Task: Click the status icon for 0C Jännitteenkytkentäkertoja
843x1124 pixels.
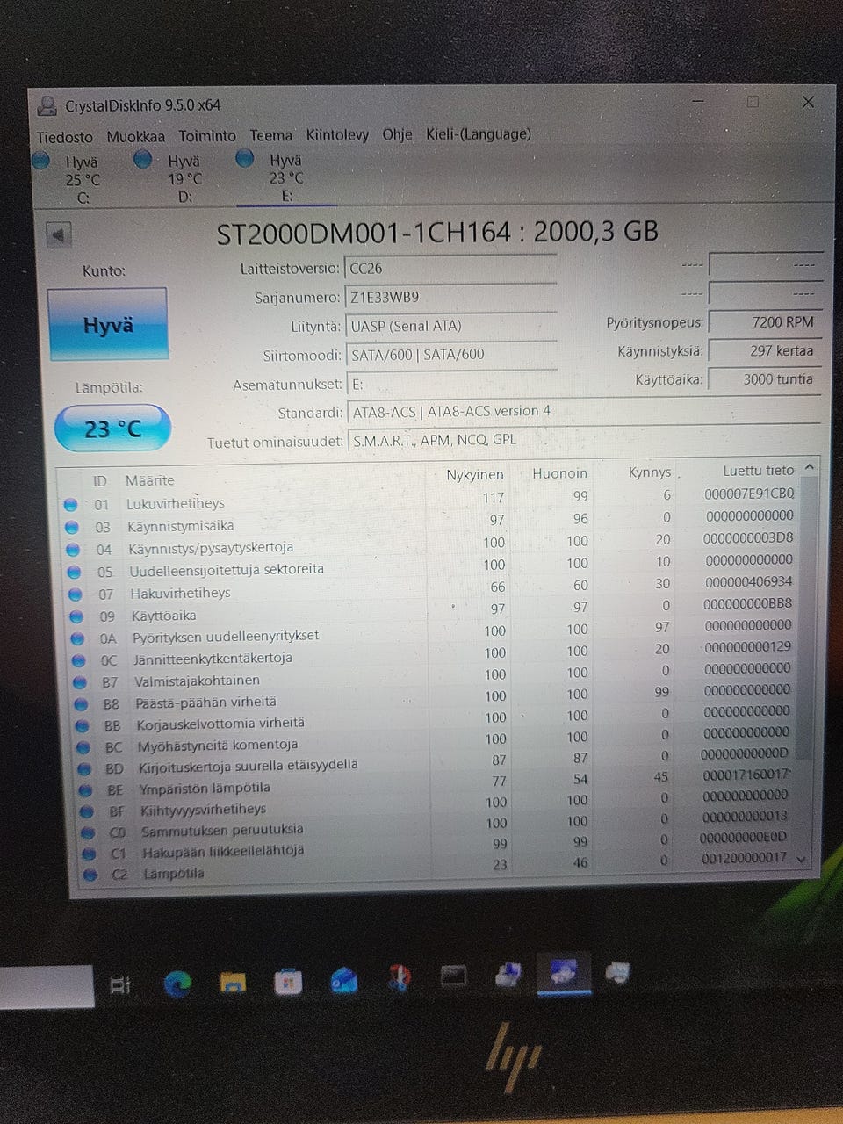Action: click(x=79, y=660)
